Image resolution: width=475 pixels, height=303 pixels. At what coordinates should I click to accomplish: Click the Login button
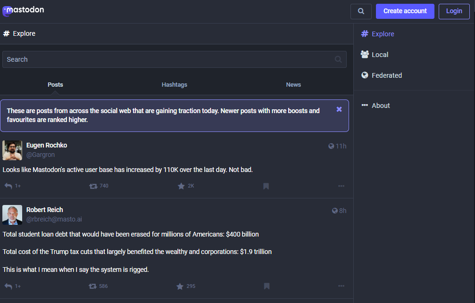[x=454, y=11]
